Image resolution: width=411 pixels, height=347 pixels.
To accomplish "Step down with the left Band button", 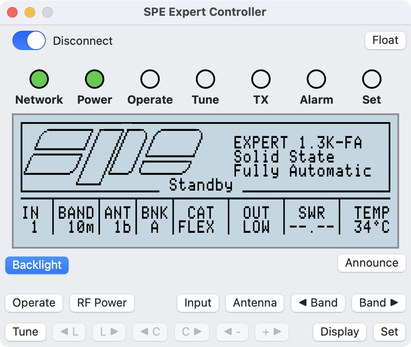I will click(x=318, y=303).
